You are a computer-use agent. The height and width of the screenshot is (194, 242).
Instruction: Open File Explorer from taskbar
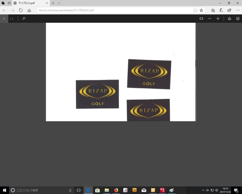point(107,190)
